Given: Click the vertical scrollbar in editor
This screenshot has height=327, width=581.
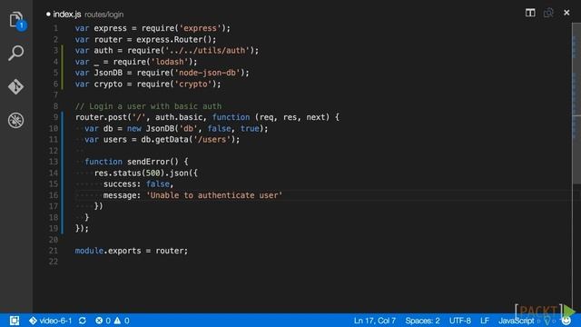Looking at the screenshot, I should click(576, 104).
